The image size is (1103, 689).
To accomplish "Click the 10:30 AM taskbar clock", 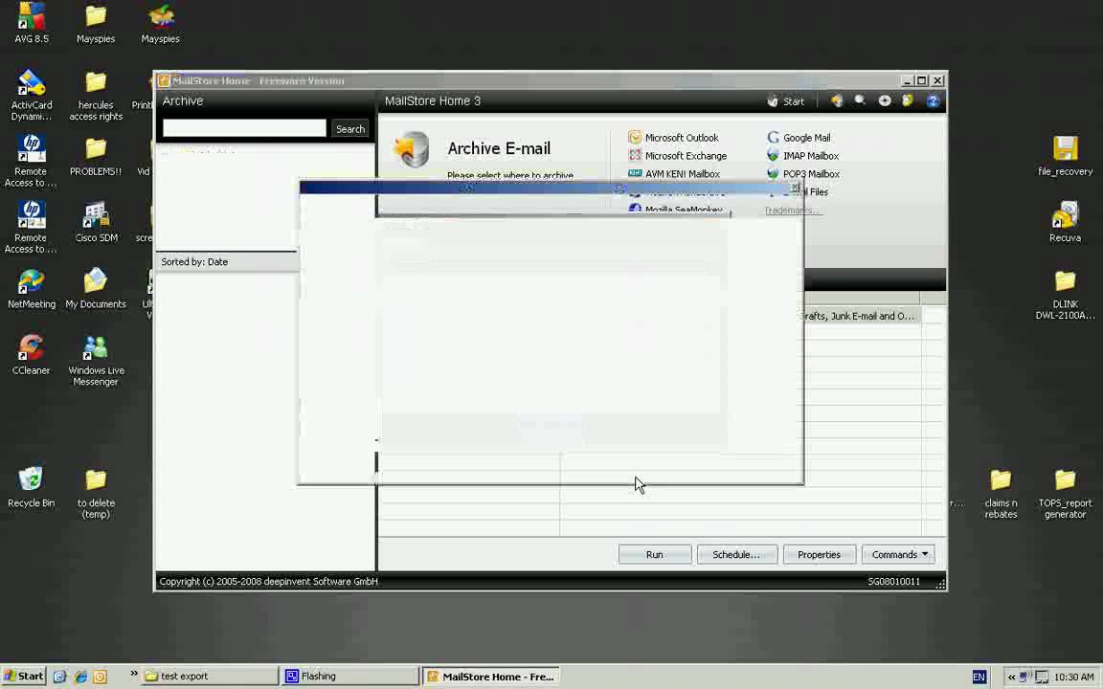I will point(1074,678).
